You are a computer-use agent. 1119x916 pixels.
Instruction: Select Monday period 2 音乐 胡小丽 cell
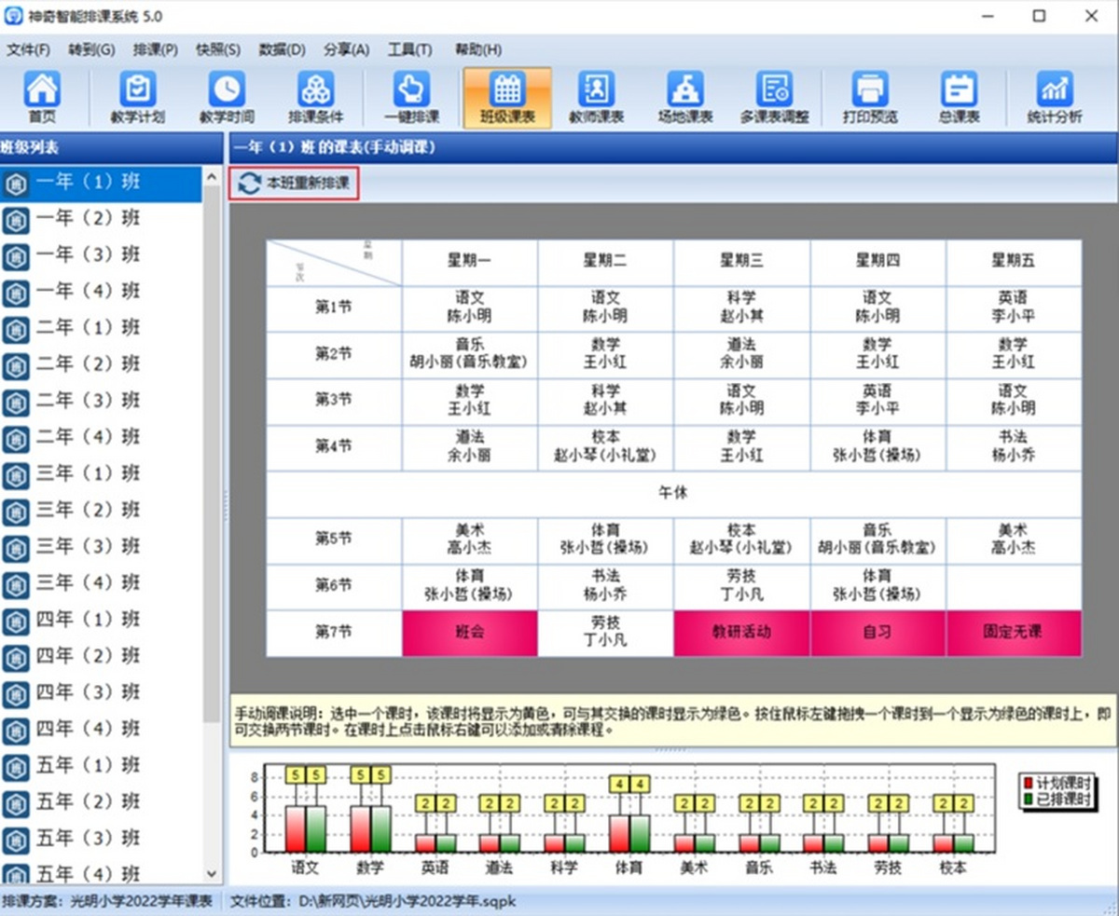tap(470, 355)
